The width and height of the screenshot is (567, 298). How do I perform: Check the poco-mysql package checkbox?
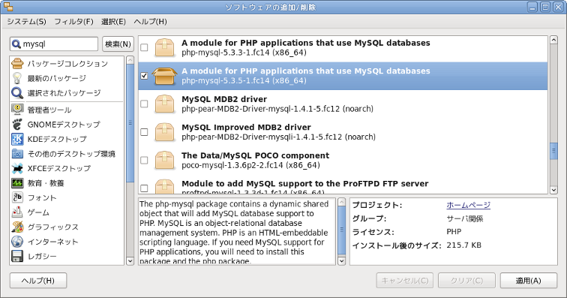click(144, 160)
